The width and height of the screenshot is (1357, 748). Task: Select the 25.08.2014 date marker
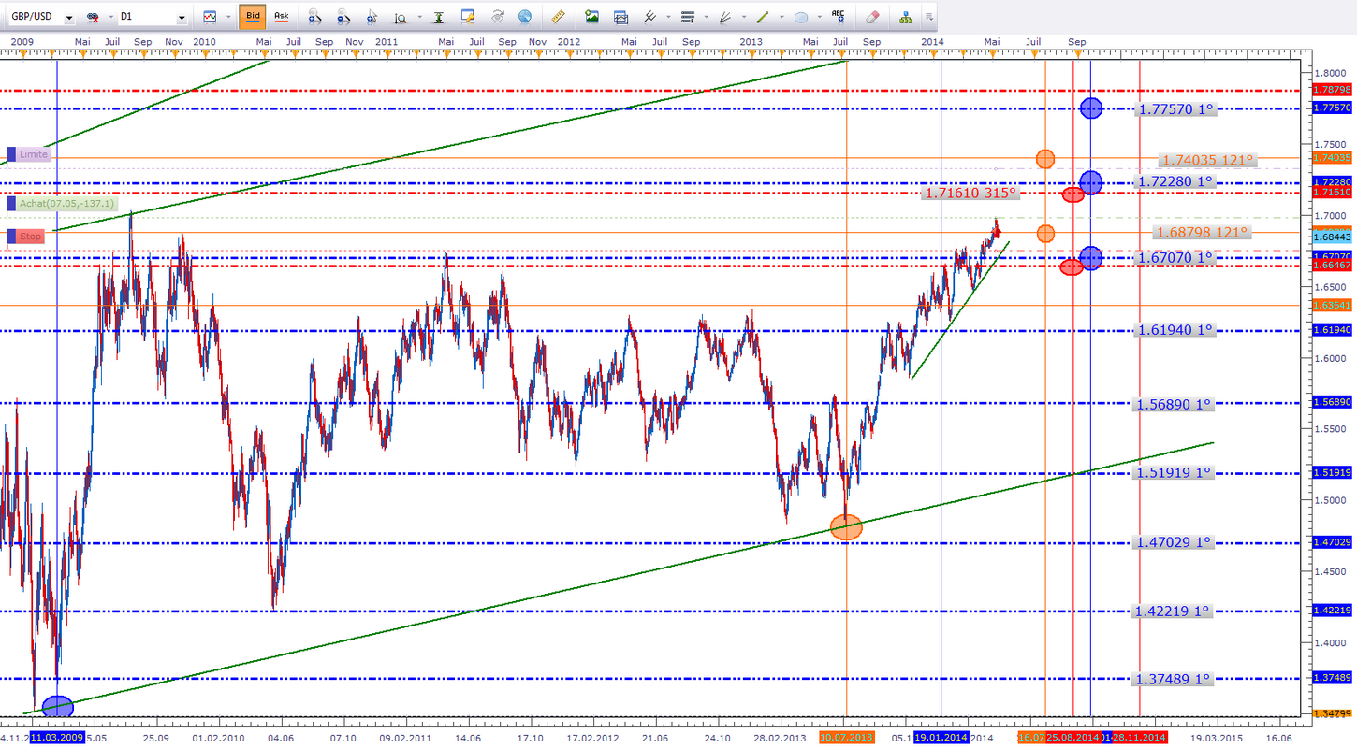[x=1072, y=738]
